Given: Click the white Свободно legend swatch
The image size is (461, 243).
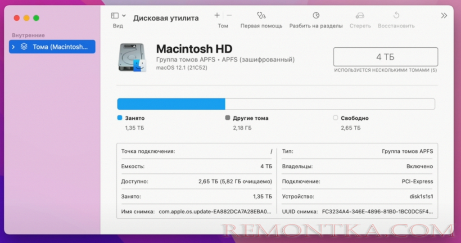Looking at the screenshot, I should [335, 118].
